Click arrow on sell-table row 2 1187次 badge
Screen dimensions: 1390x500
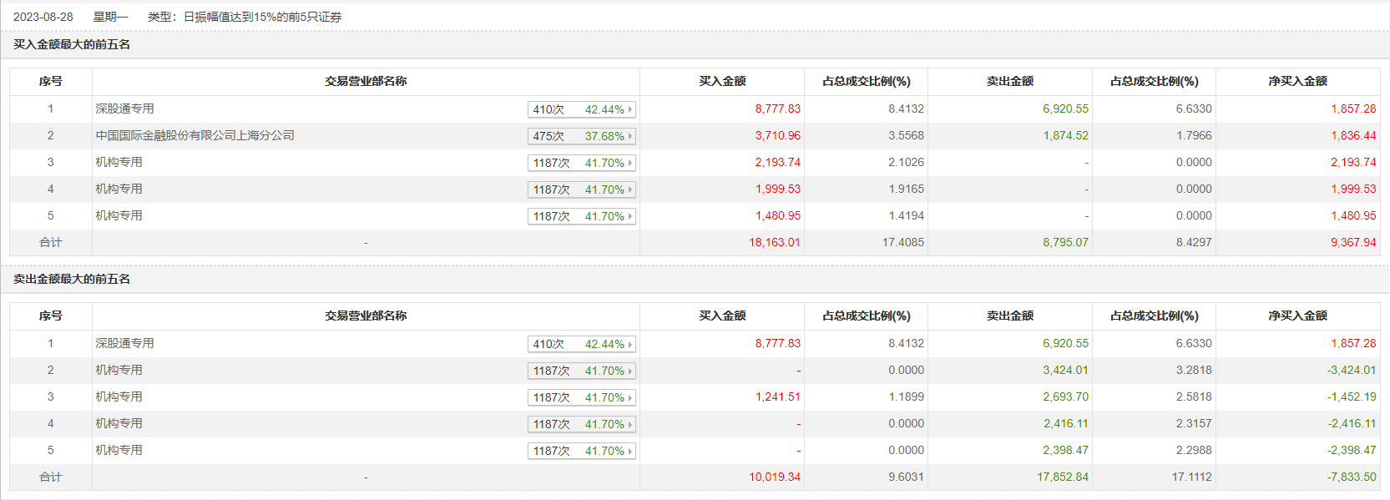tap(630, 371)
